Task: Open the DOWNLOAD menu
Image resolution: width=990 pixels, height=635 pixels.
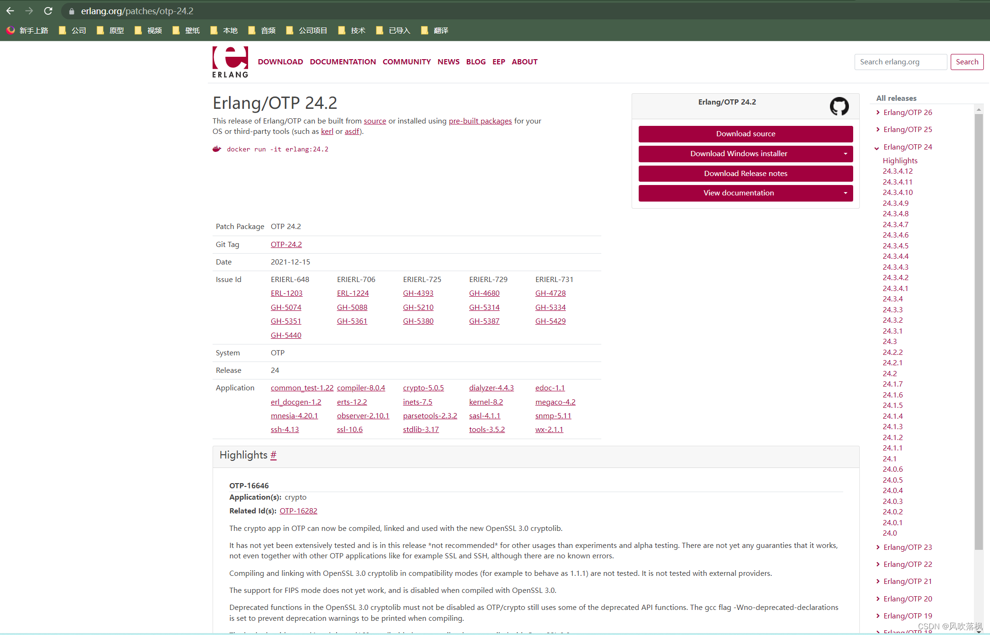Action: click(x=280, y=62)
